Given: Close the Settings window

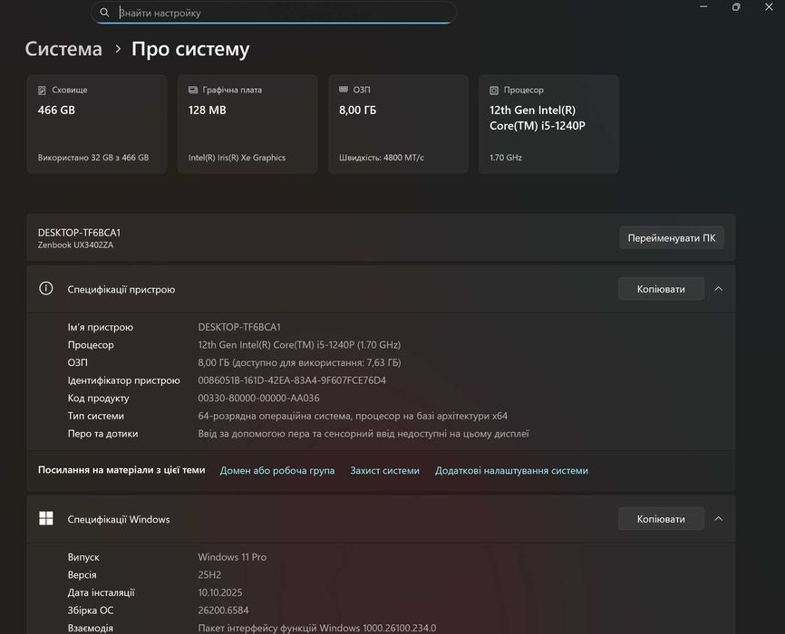Looking at the screenshot, I should pos(769,7).
